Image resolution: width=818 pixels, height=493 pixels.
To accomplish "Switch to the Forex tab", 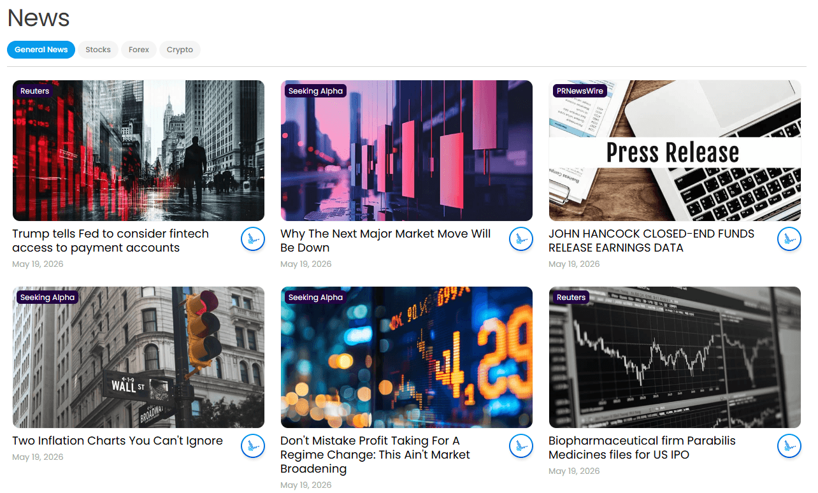I will click(x=139, y=50).
